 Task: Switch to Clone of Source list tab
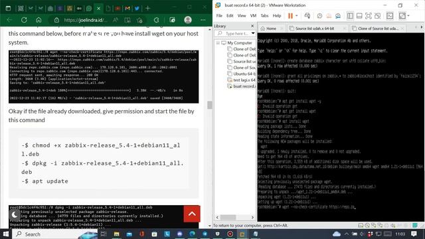pos(378,28)
